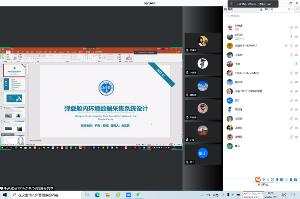Open Microsoft Edge from taskbar
This screenshot has width=300, height=199.
[97, 195]
